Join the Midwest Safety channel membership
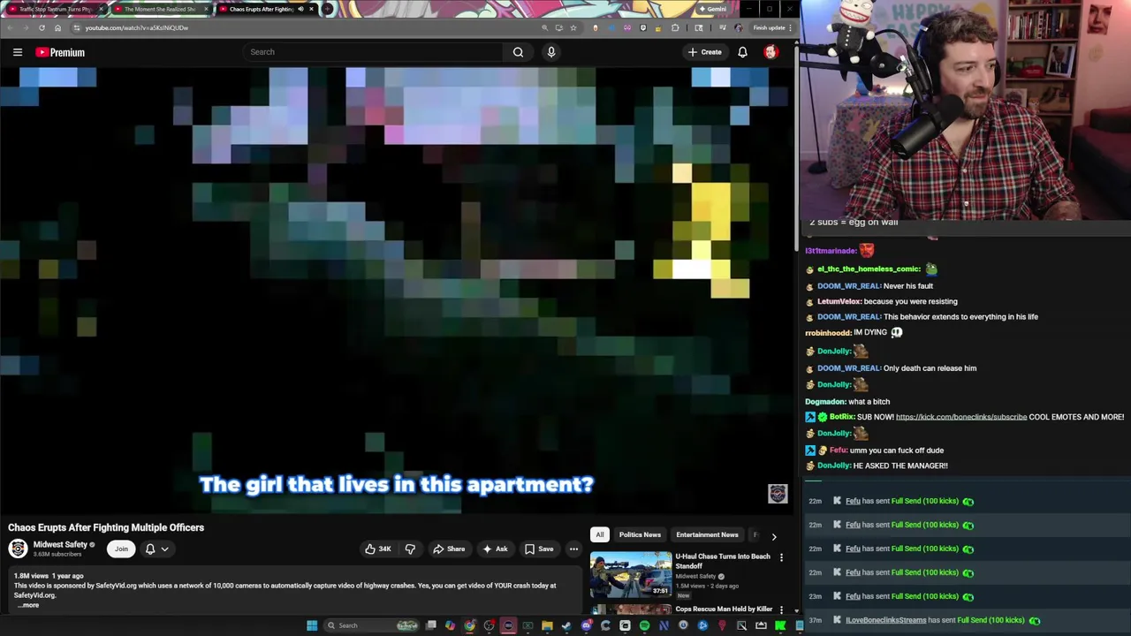1131x636 pixels. pyautogui.click(x=121, y=549)
